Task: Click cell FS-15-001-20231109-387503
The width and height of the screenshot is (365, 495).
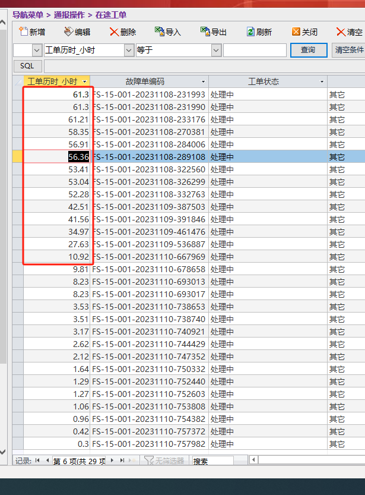Action: pyautogui.click(x=149, y=207)
